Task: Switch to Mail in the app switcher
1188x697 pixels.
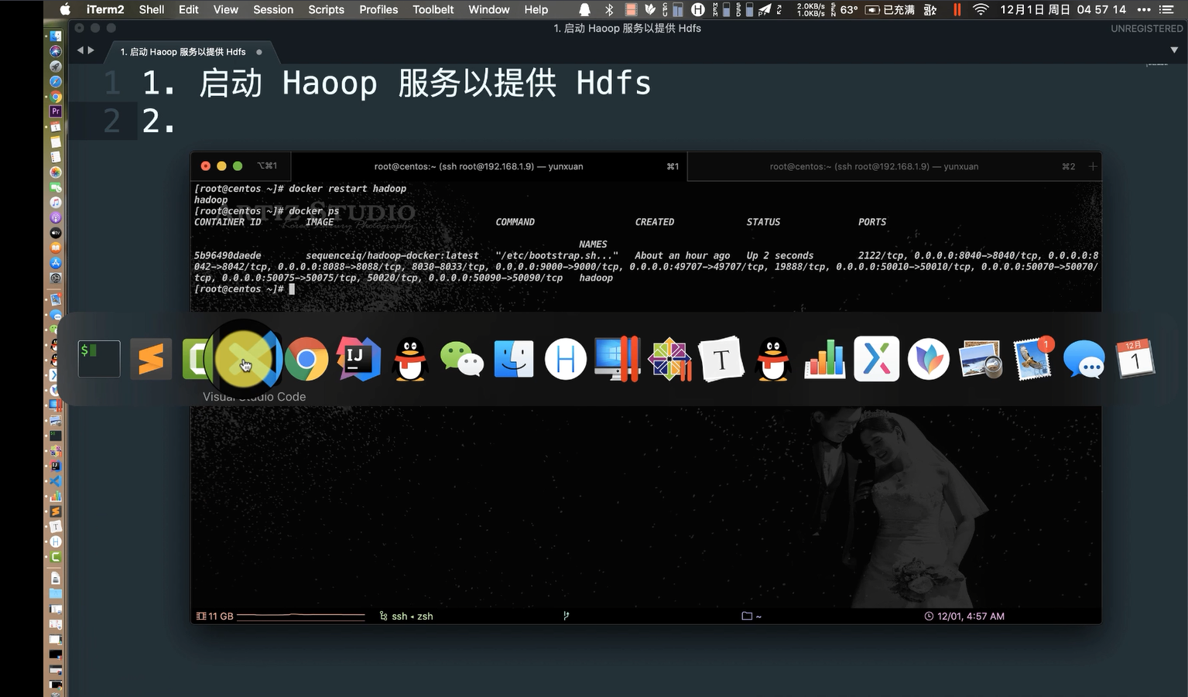Action: tap(1032, 359)
